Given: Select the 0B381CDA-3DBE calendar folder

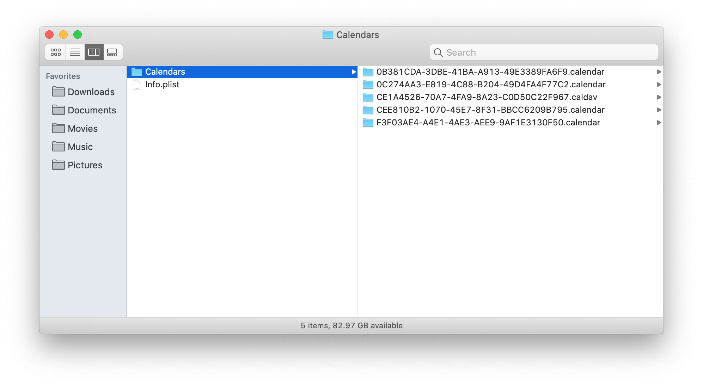Looking at the screenshot, I should click(511, 72).
